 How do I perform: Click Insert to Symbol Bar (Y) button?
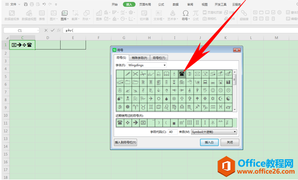125,142
